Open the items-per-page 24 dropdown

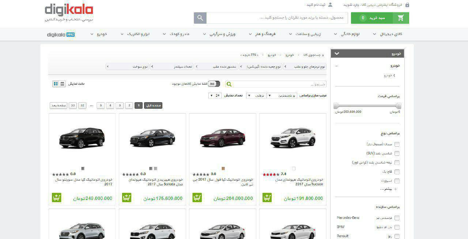pos(215,96)
